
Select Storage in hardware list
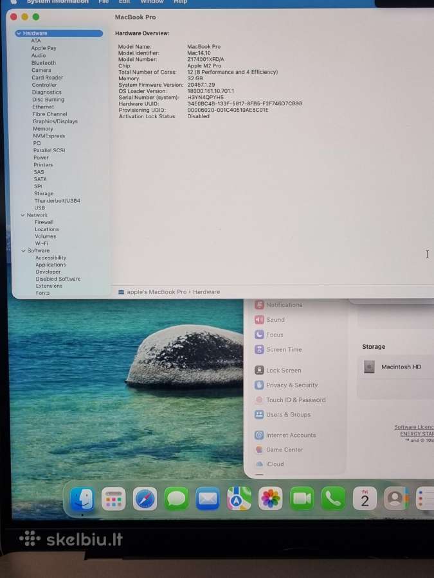tap(44, 193)
